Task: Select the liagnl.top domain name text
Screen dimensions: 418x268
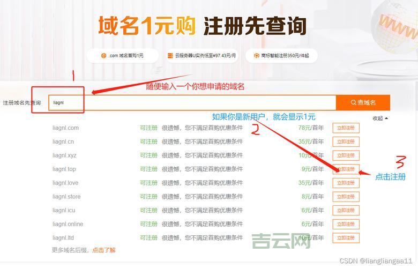Action: coord(64,169)
